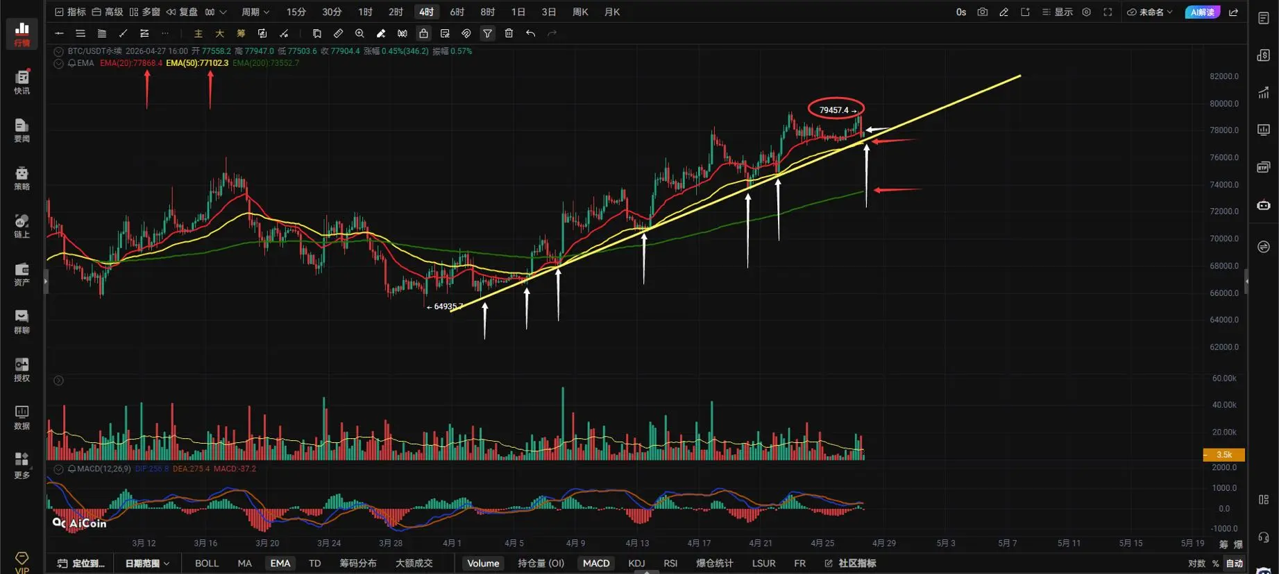Select the 4时 timeframe tab
Viewport: 1279px width, 574px height.
426,12
